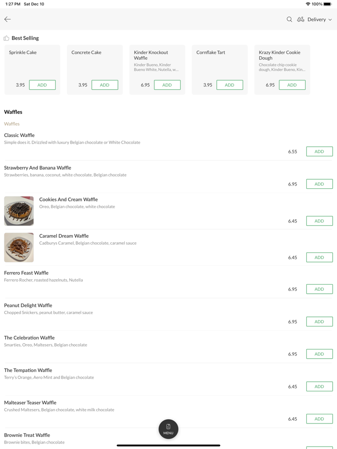Tap the Wi-Fi status icon
This screenshot has width=337, height=449.
point(308,4)
